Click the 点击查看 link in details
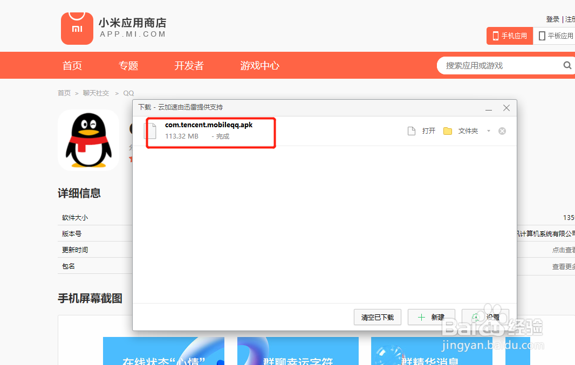Screen dimensions: 575x365 [x=563, y=250]
